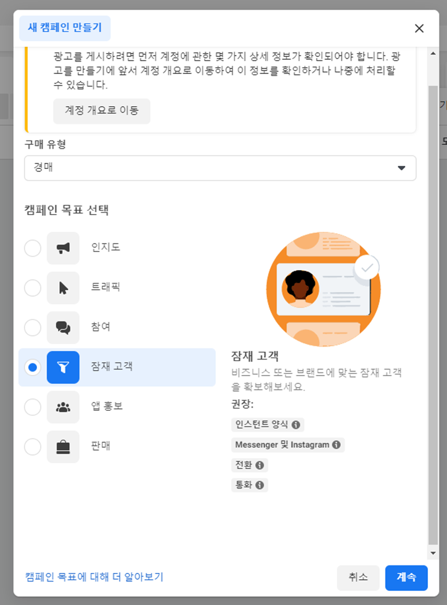Open info icon next to Messenger 및 Instagram
This screenshot has height=605, width=447.
pyautogui.click(x=336, y=445)
